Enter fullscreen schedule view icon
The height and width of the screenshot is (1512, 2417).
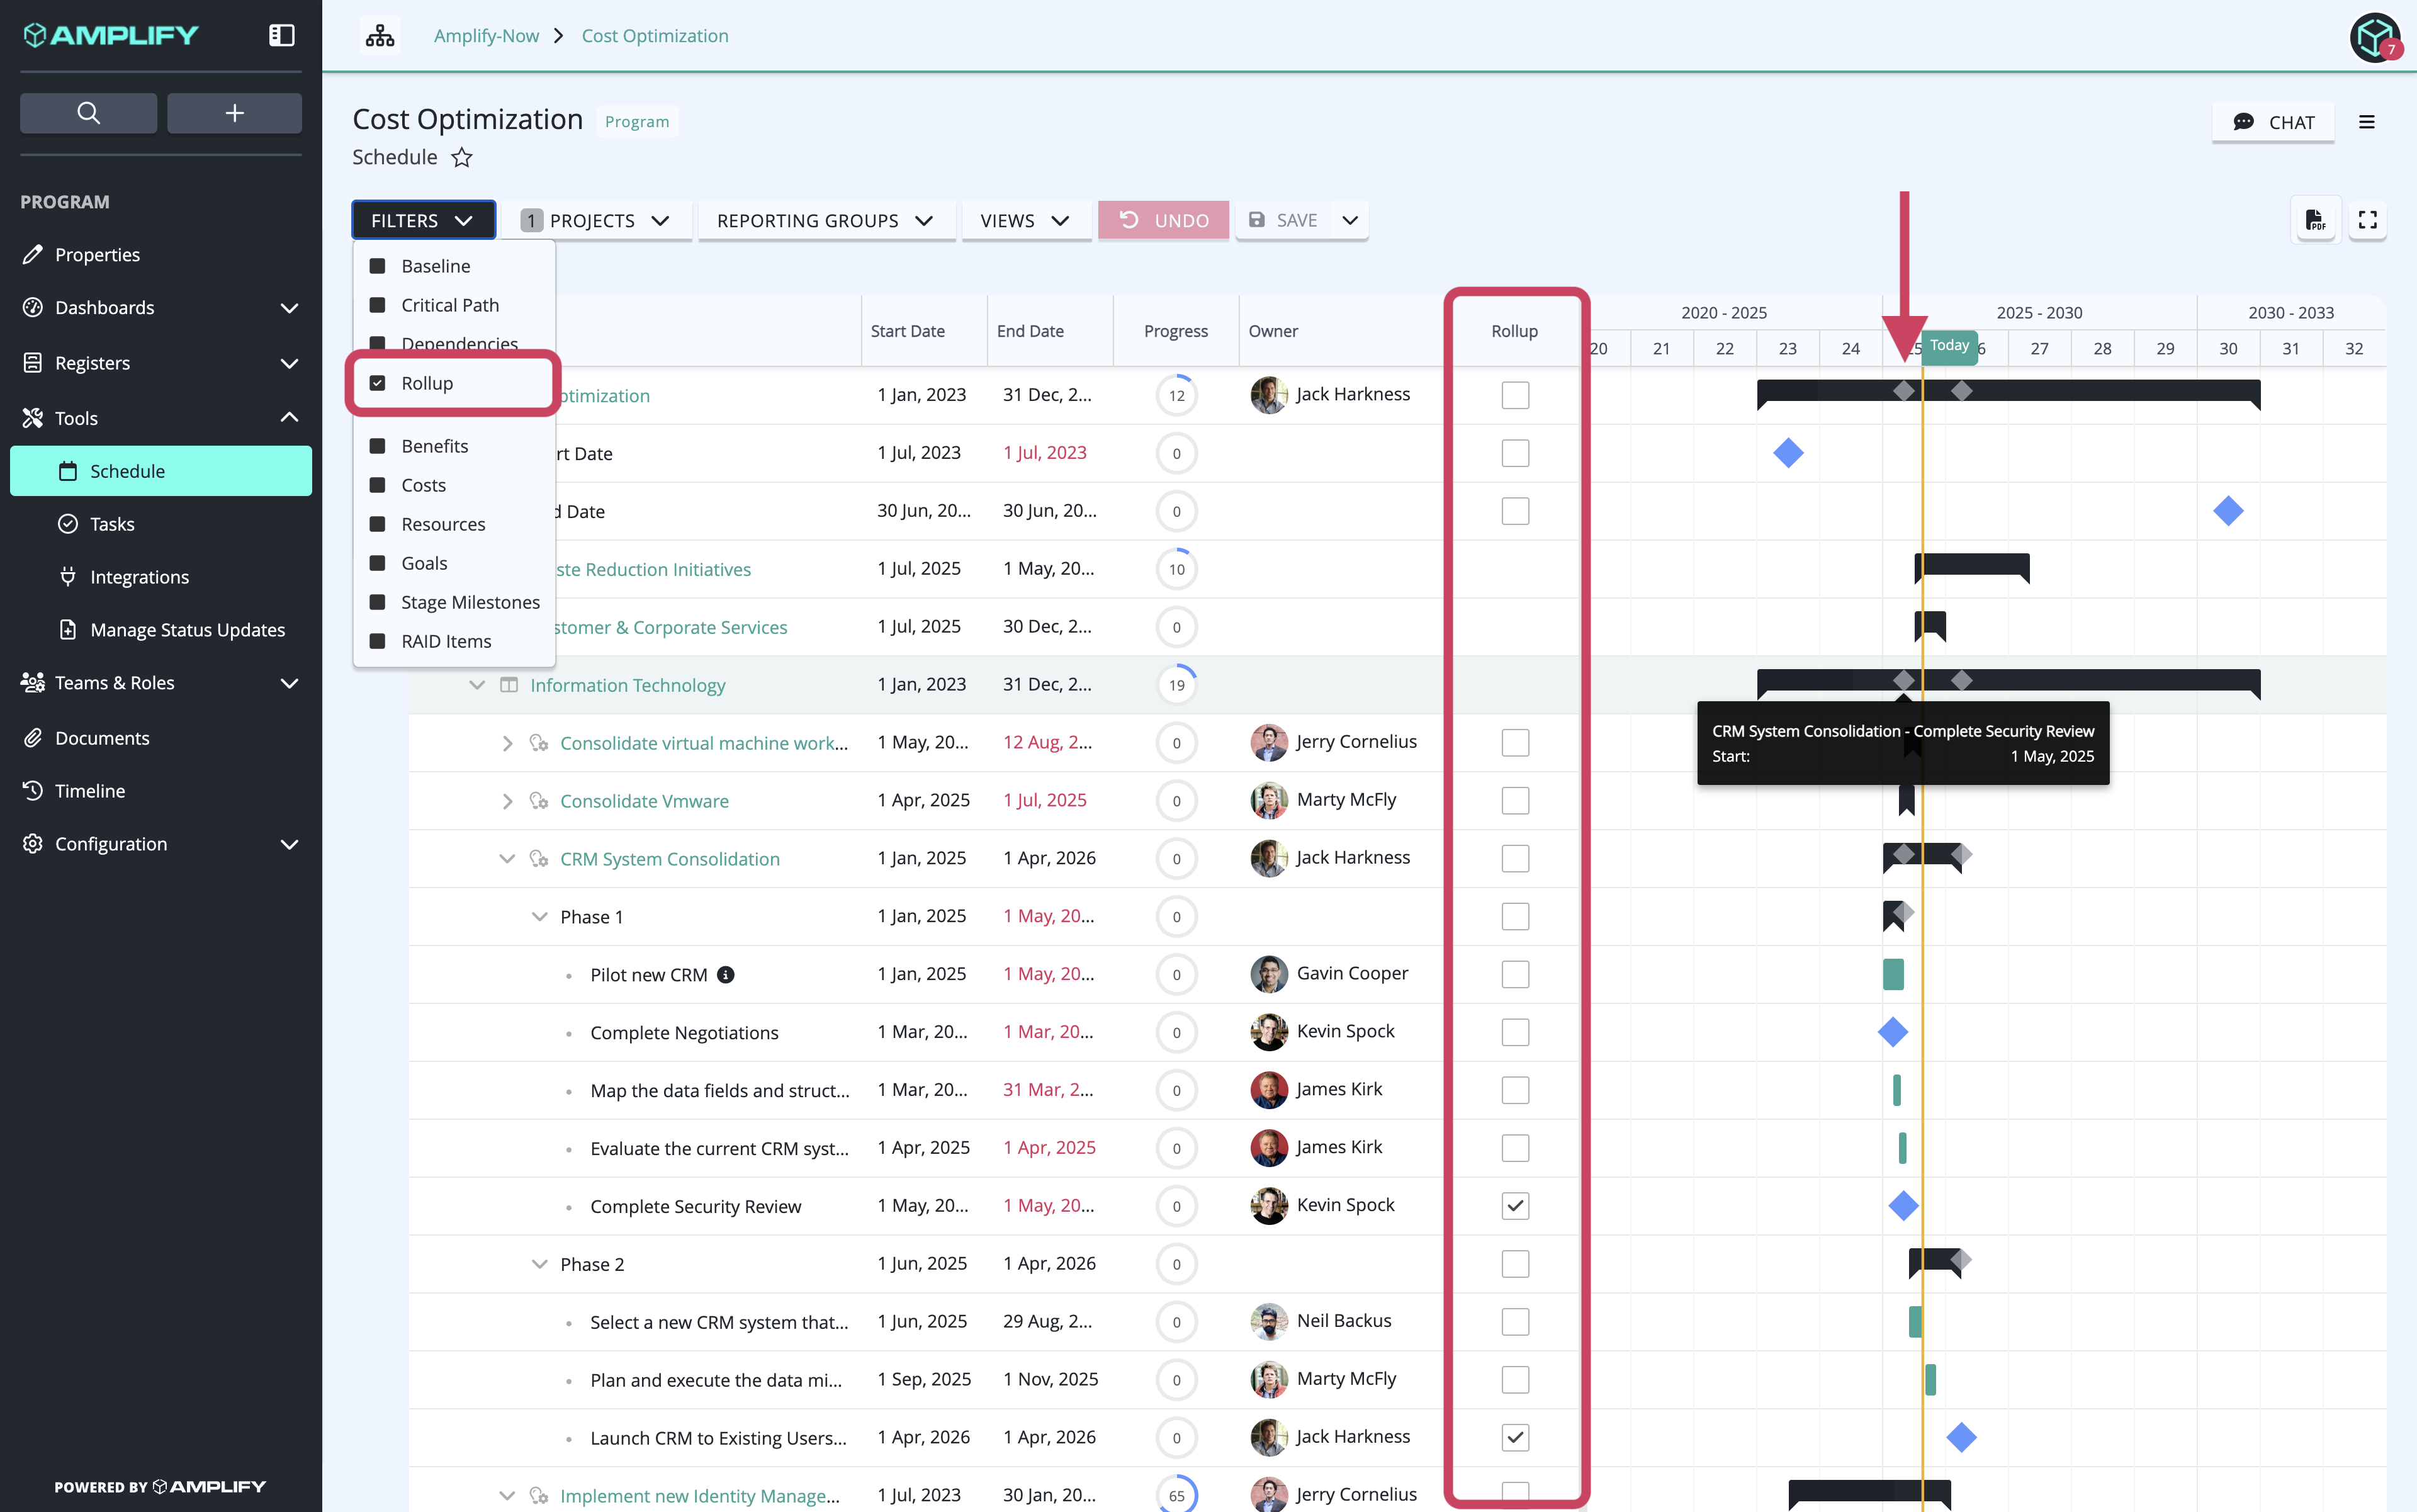pyautogui.click(x=2367, y=220)
